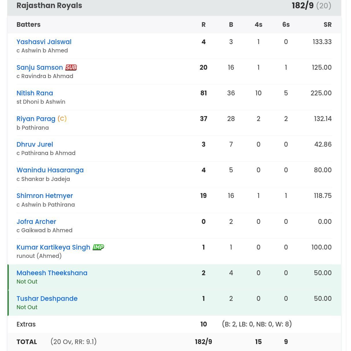Click the captain (C) icon next to Riyan Parag

click(62, 118)
